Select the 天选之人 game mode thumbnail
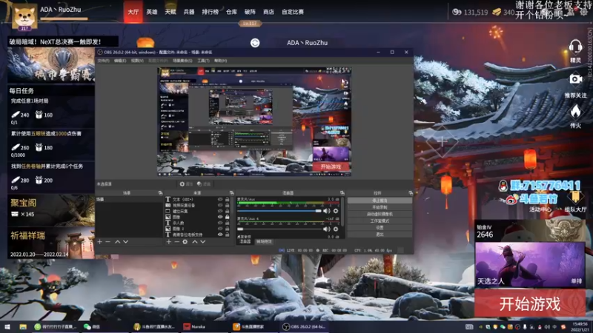The height and width of the screenshot is (333, 593). (530, 264)
